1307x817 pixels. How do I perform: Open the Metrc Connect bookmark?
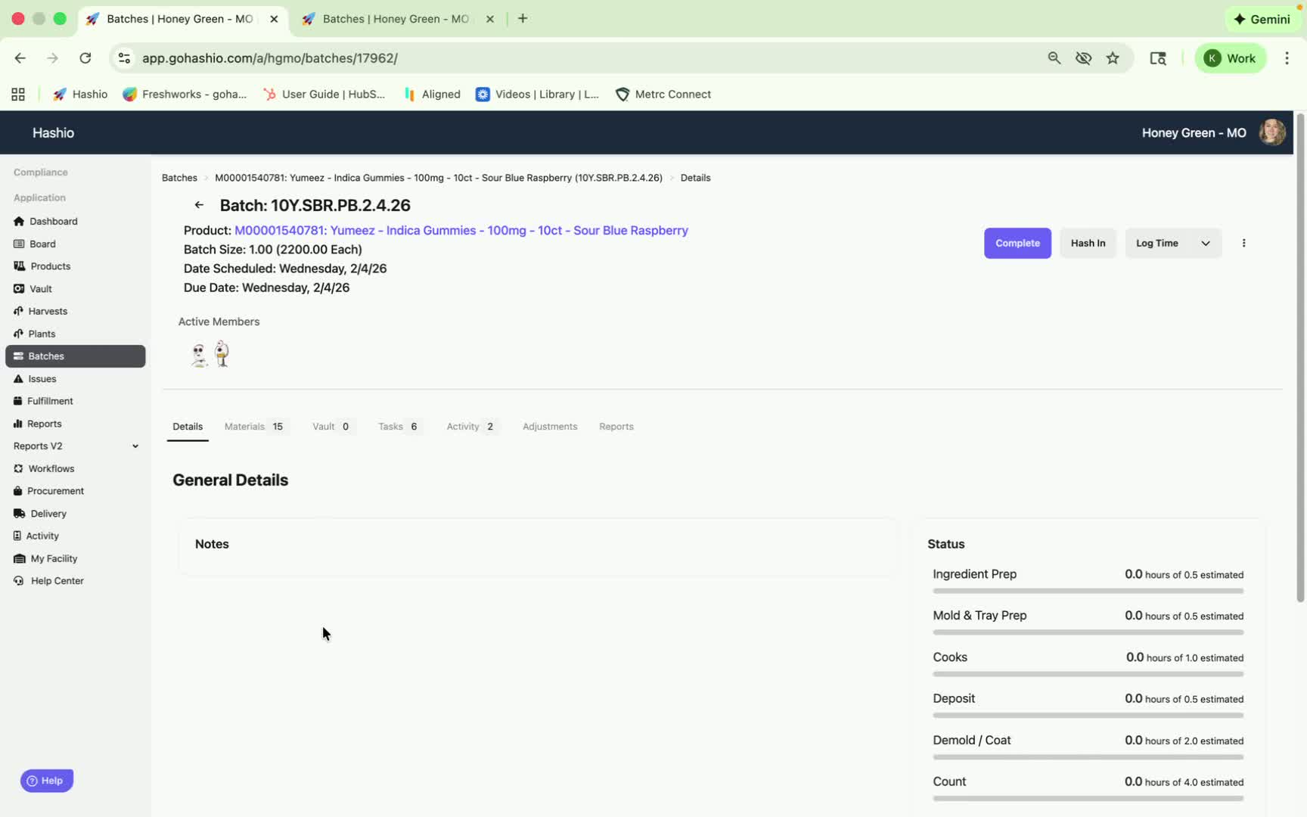tap(663, 95)
